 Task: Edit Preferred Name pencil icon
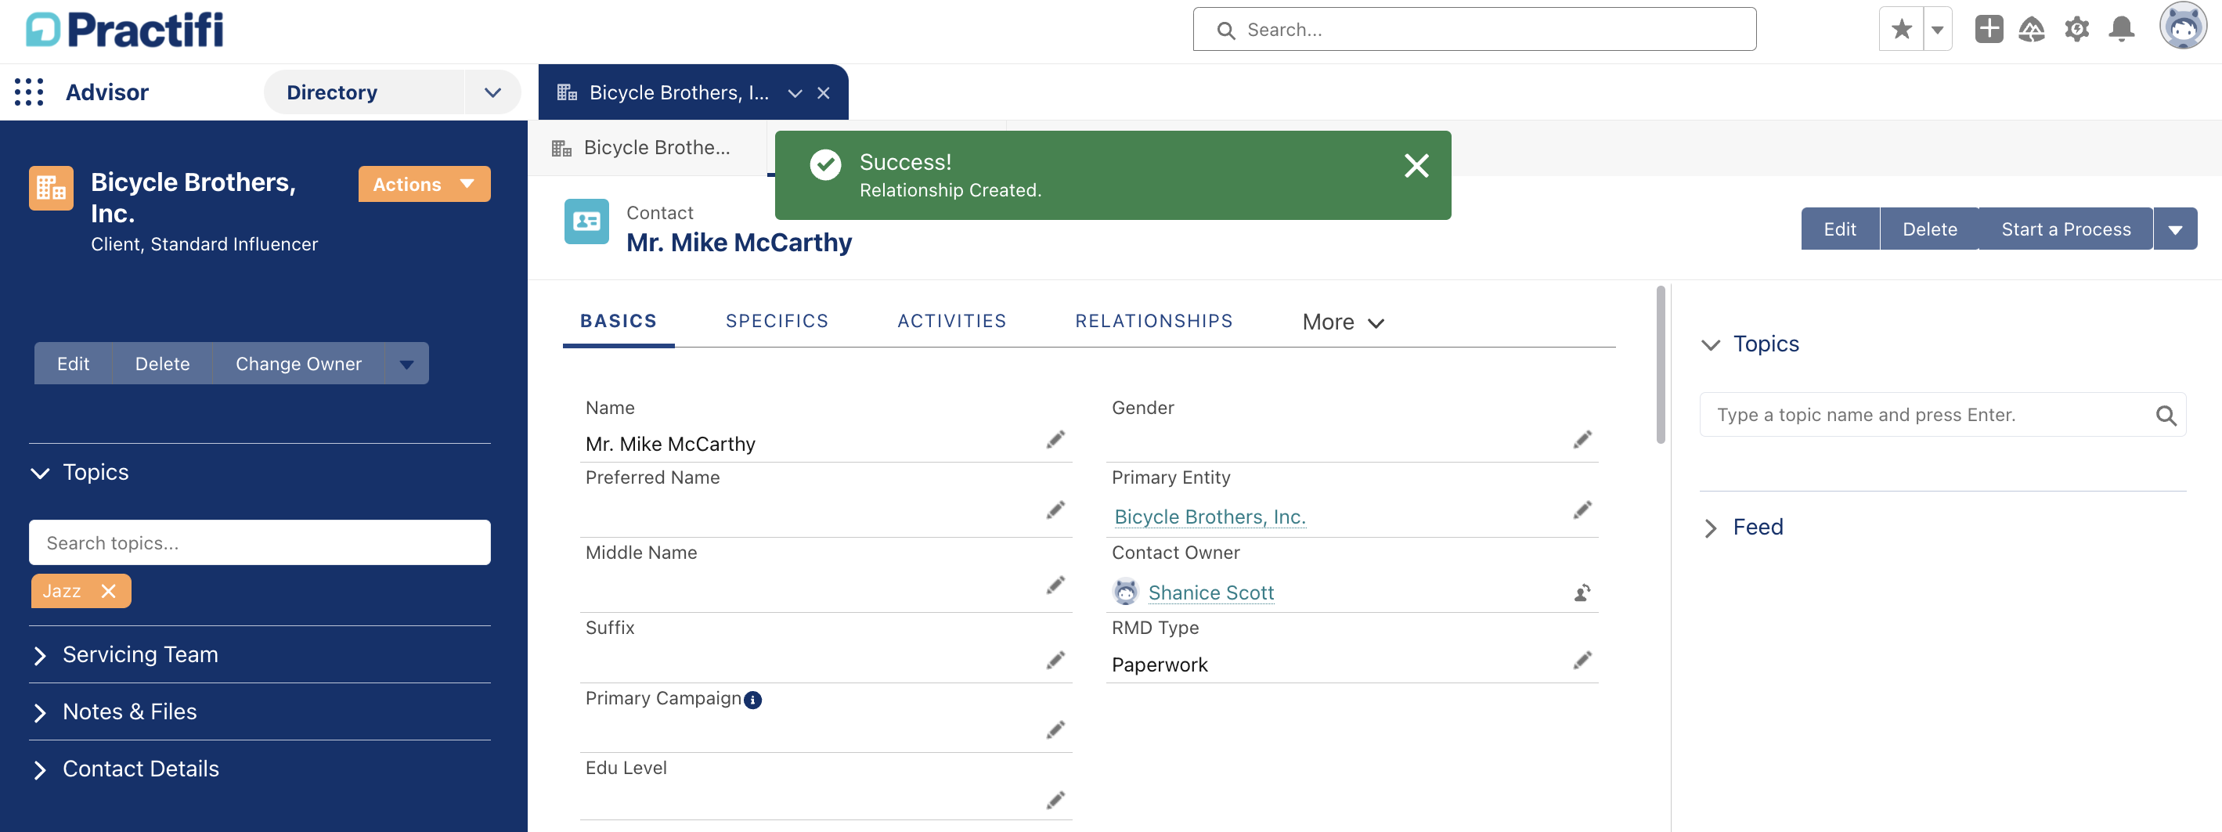[1055, 510]
